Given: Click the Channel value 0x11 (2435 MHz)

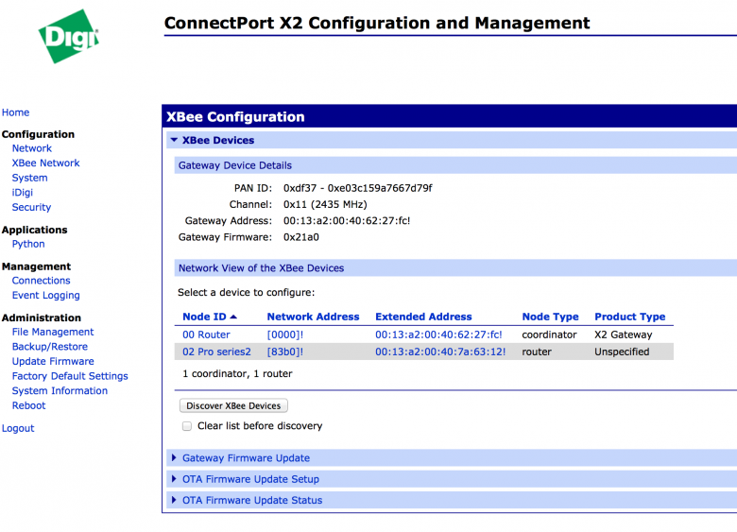Looking at the screenshot, I should pyautogui.click(x=325, y=204).
